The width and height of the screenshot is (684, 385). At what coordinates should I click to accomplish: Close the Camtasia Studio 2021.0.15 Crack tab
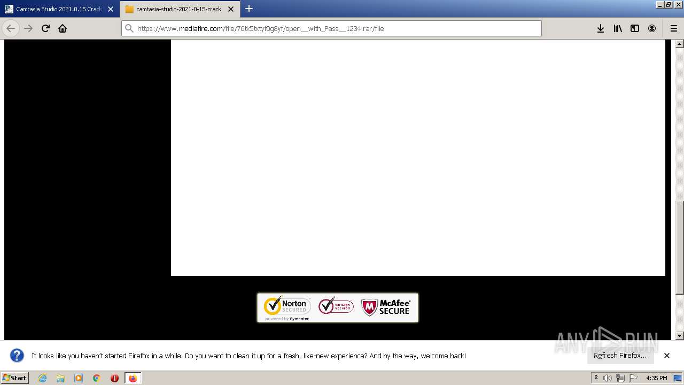(111, 9)
